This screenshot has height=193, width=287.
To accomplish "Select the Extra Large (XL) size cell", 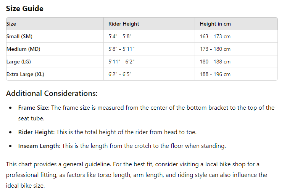I will (x=25, y=74).
